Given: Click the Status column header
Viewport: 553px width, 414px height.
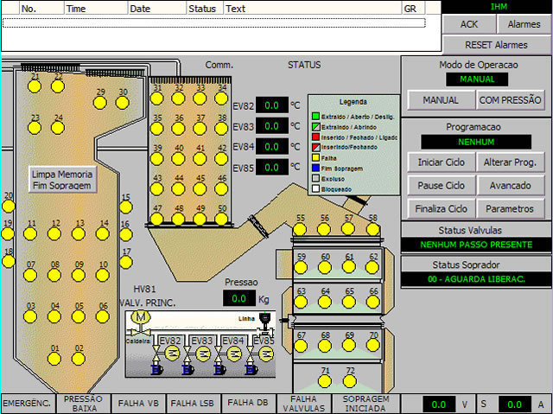Looking at the screenshot, I should 205,9.
